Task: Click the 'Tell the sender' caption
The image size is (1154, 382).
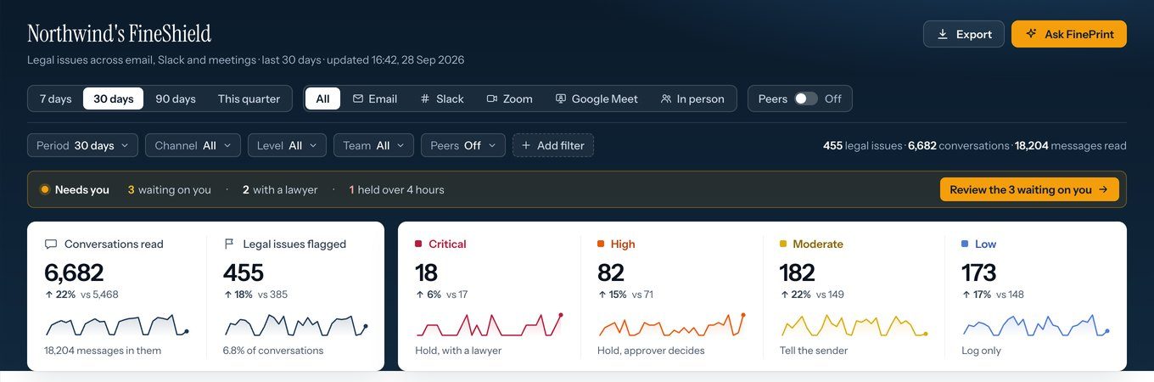Action: pyautogui.click(x=814, y=351)
